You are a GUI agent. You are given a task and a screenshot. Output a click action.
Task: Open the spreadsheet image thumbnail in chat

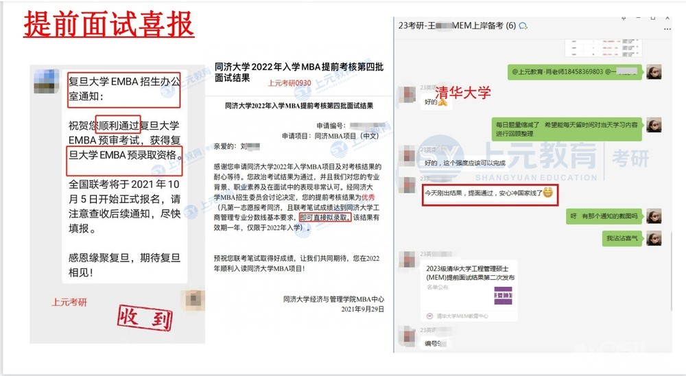[603, 48]
